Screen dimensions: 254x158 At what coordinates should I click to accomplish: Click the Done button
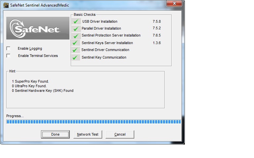(55, 134)
